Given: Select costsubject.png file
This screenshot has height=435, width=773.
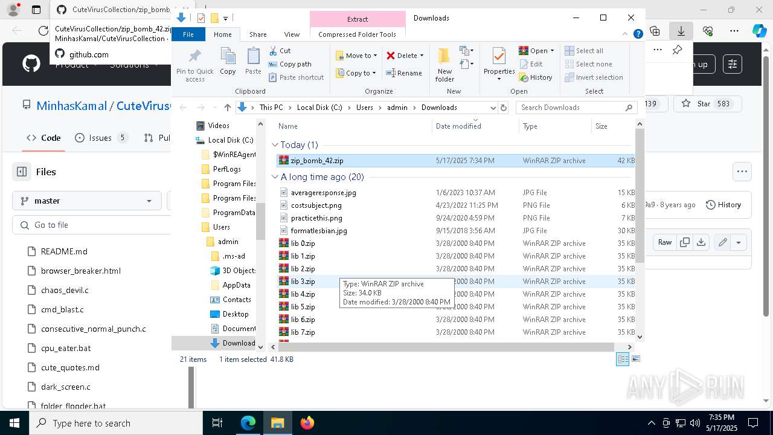Looking at the screenshot, I should click(456, 205).
